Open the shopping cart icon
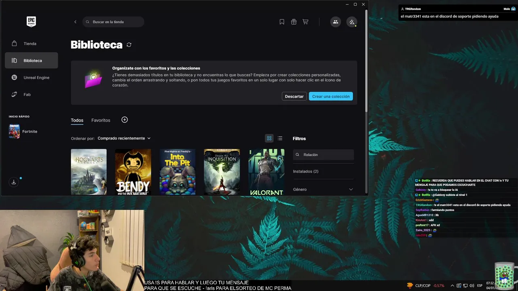518x291 pixels. (x=306, y=22)
